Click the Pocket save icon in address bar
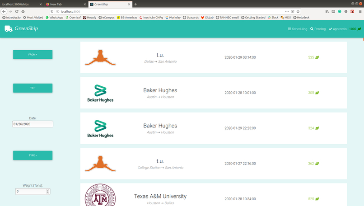The width and height of the screenshot is (364, 207). [293, 11]
